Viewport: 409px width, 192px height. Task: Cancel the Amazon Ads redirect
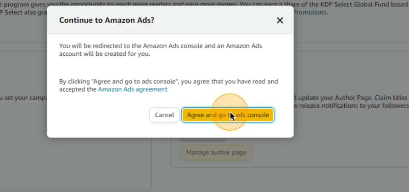[164, 115]
